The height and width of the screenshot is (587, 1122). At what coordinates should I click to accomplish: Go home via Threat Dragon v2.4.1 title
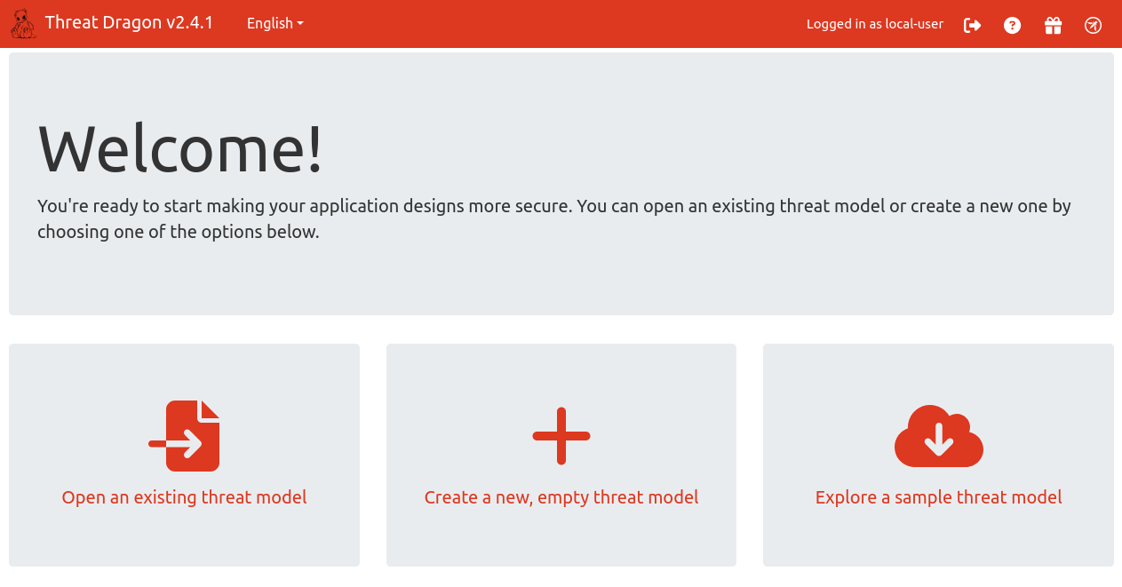(x=129, y=23)
